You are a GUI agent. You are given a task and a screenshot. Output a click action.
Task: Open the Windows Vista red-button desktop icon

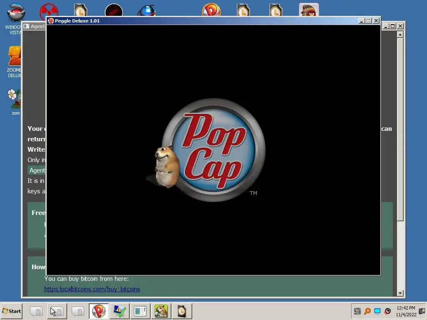tap(16, 18)
